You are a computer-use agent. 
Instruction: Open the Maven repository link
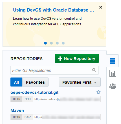[x=17, y=110]
